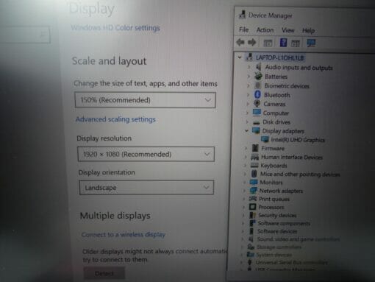Open Advanced scaling settings link

point(115,119)
